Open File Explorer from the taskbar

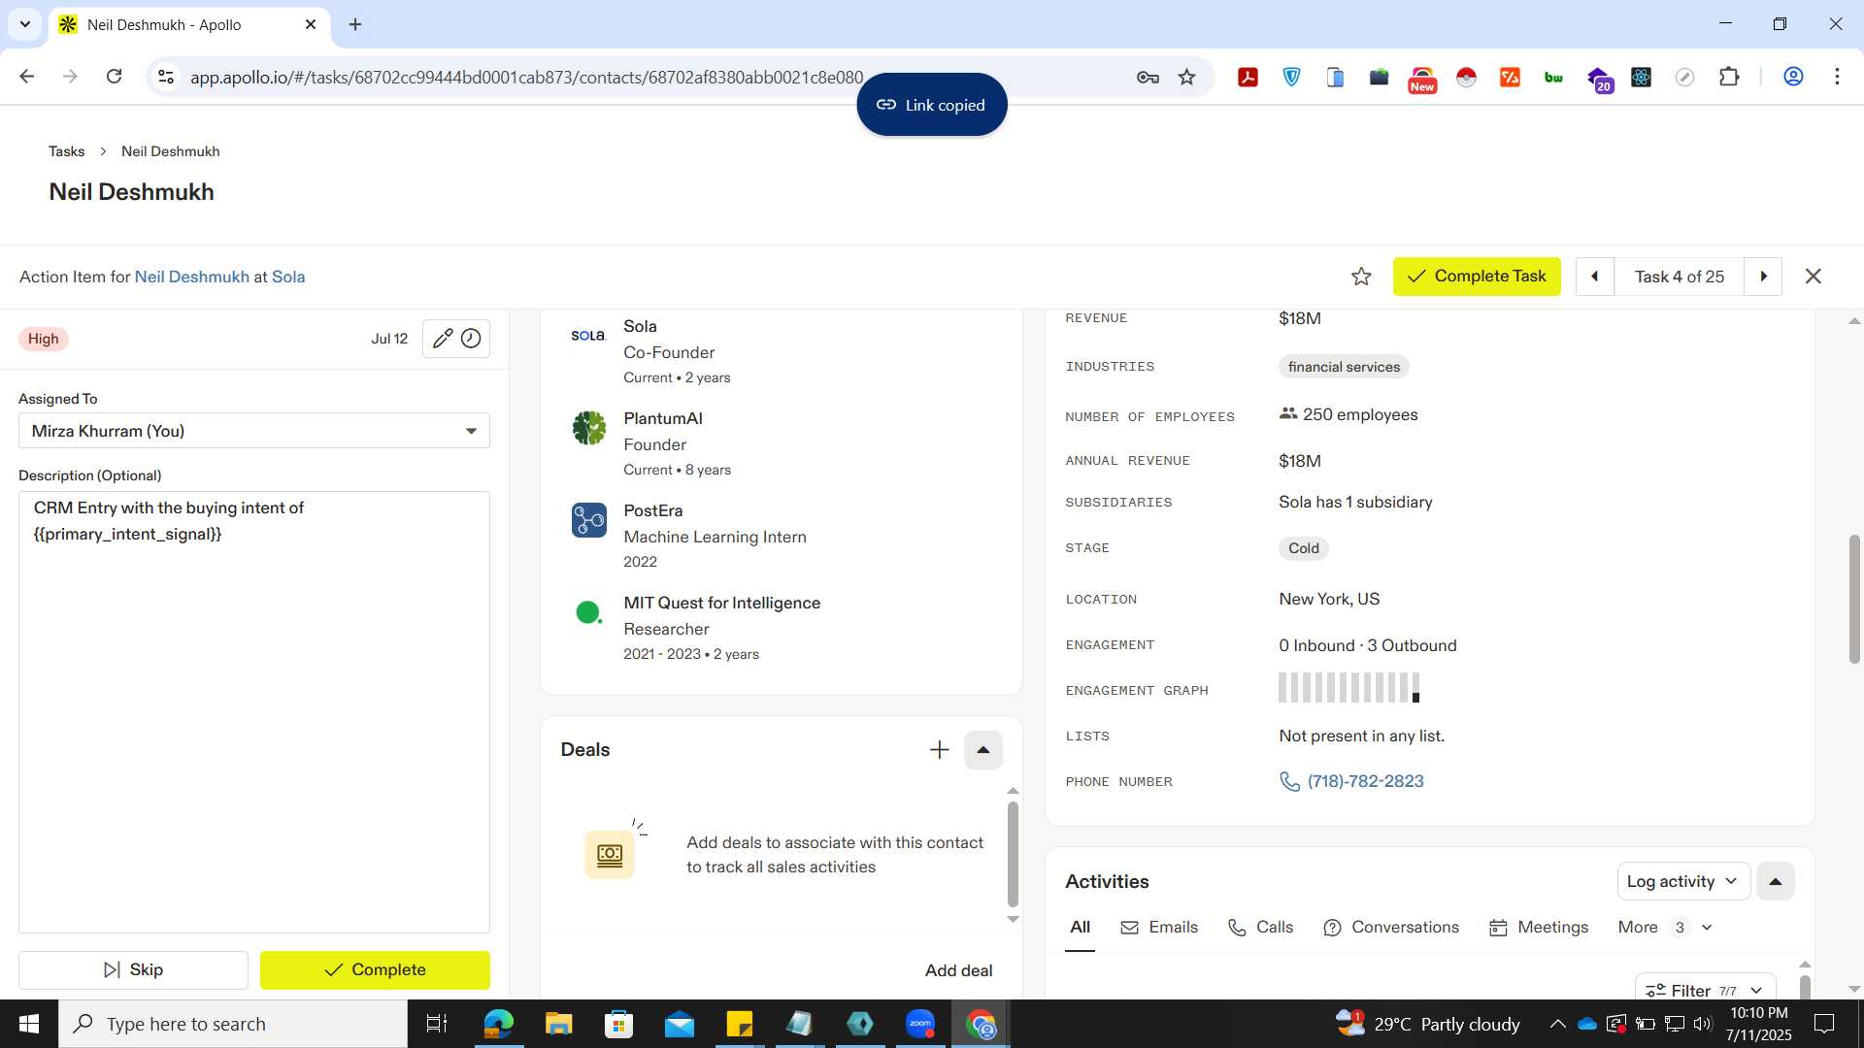(x=558, y=1024)
